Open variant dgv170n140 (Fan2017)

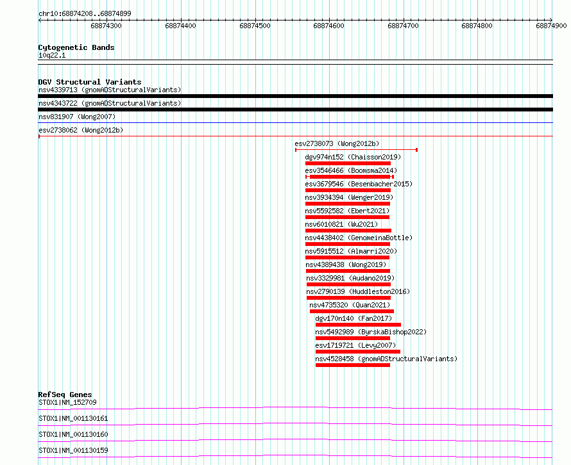click(354, 318)
